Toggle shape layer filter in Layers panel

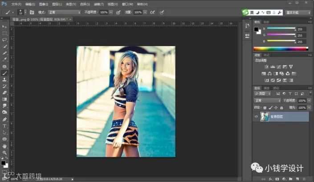pyautogui.click(x=296, y=94)
